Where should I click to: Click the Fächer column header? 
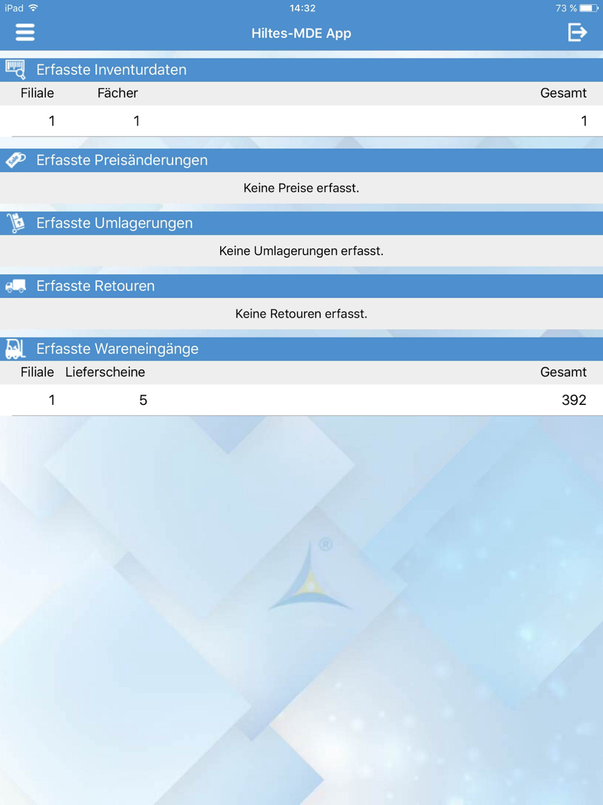coord(118,93)
